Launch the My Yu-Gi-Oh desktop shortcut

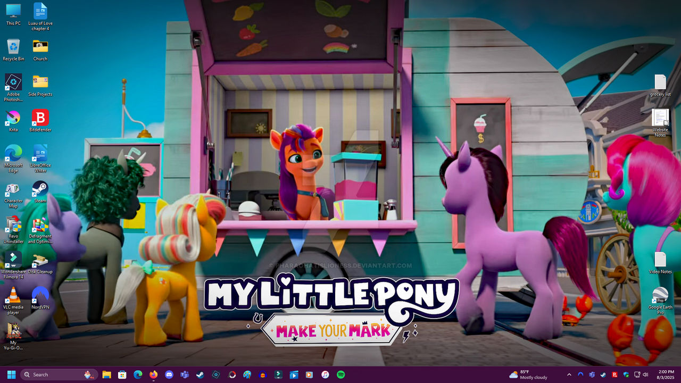(13, 337)
